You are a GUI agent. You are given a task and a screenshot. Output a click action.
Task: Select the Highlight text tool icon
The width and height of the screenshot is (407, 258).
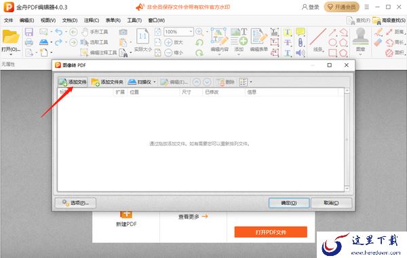pos(288,32)
